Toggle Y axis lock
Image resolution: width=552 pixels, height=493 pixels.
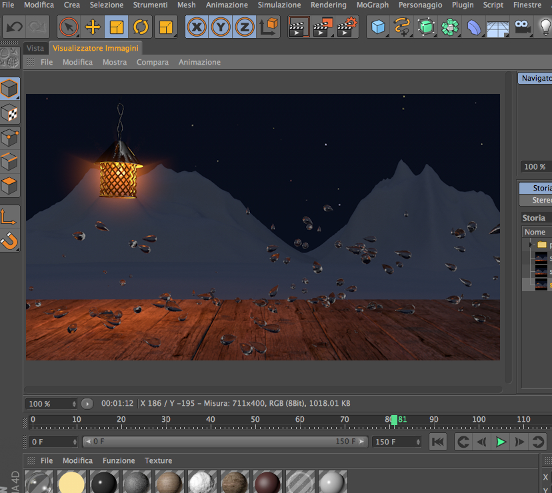tap(221, 27)
